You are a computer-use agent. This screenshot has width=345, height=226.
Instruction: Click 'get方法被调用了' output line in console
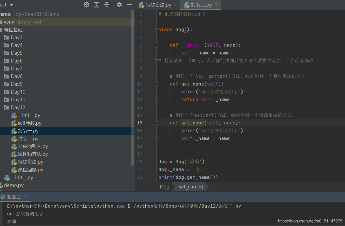(25, 214)
